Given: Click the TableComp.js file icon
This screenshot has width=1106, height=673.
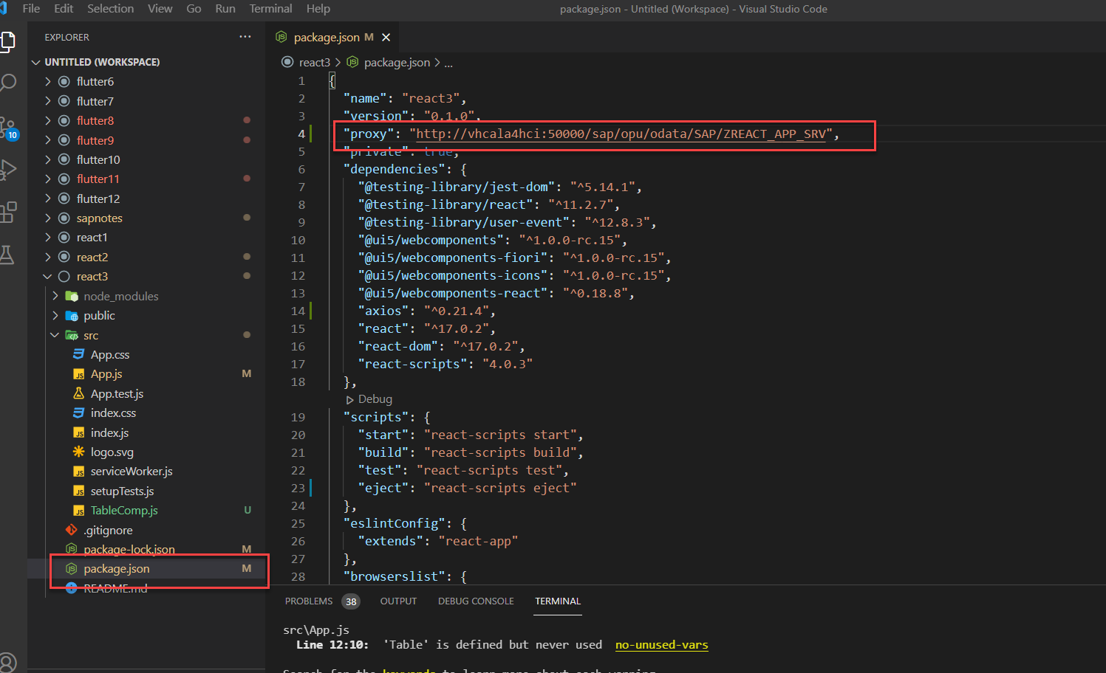Looking at the screenshot, I should [78, 510].
